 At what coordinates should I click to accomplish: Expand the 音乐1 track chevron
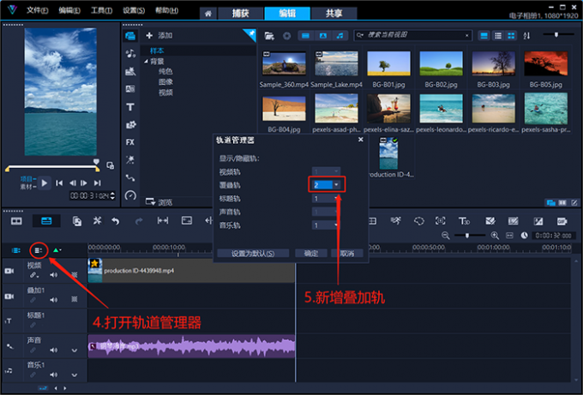pos(75,375)
